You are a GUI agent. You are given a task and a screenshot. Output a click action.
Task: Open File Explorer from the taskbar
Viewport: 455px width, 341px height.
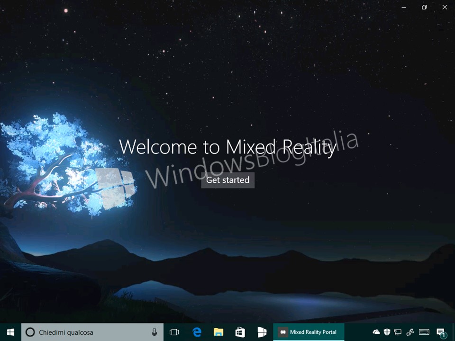point(218,332)
